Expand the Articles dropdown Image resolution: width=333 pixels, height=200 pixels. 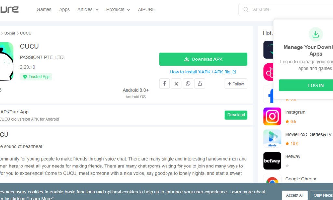coord(88,9)
